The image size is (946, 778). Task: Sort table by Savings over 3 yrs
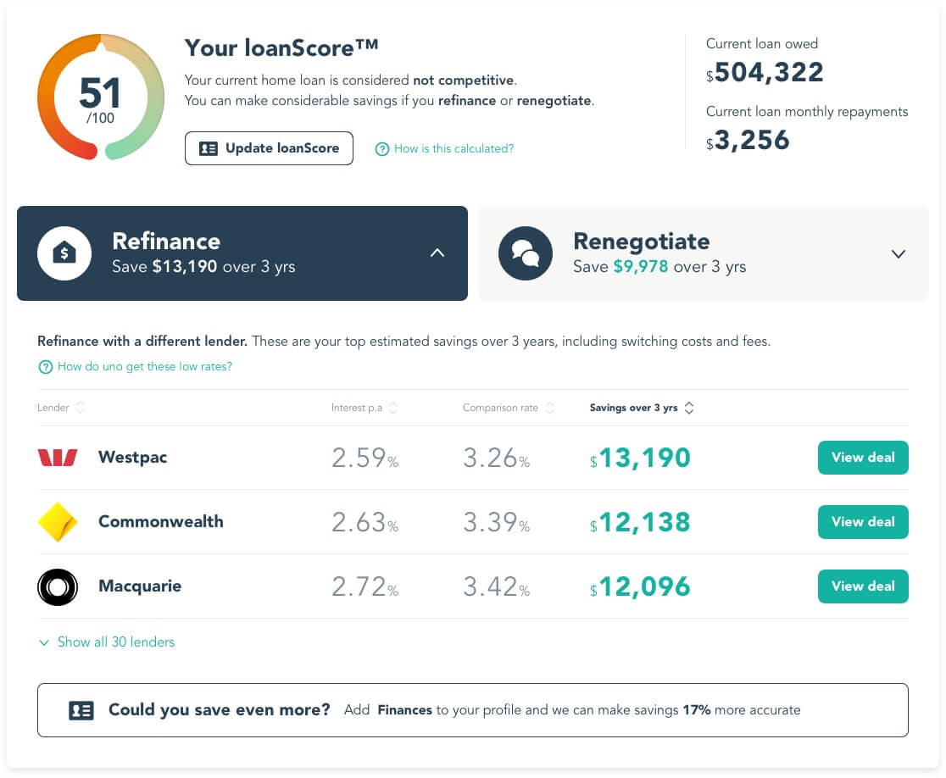pos(642,408)
